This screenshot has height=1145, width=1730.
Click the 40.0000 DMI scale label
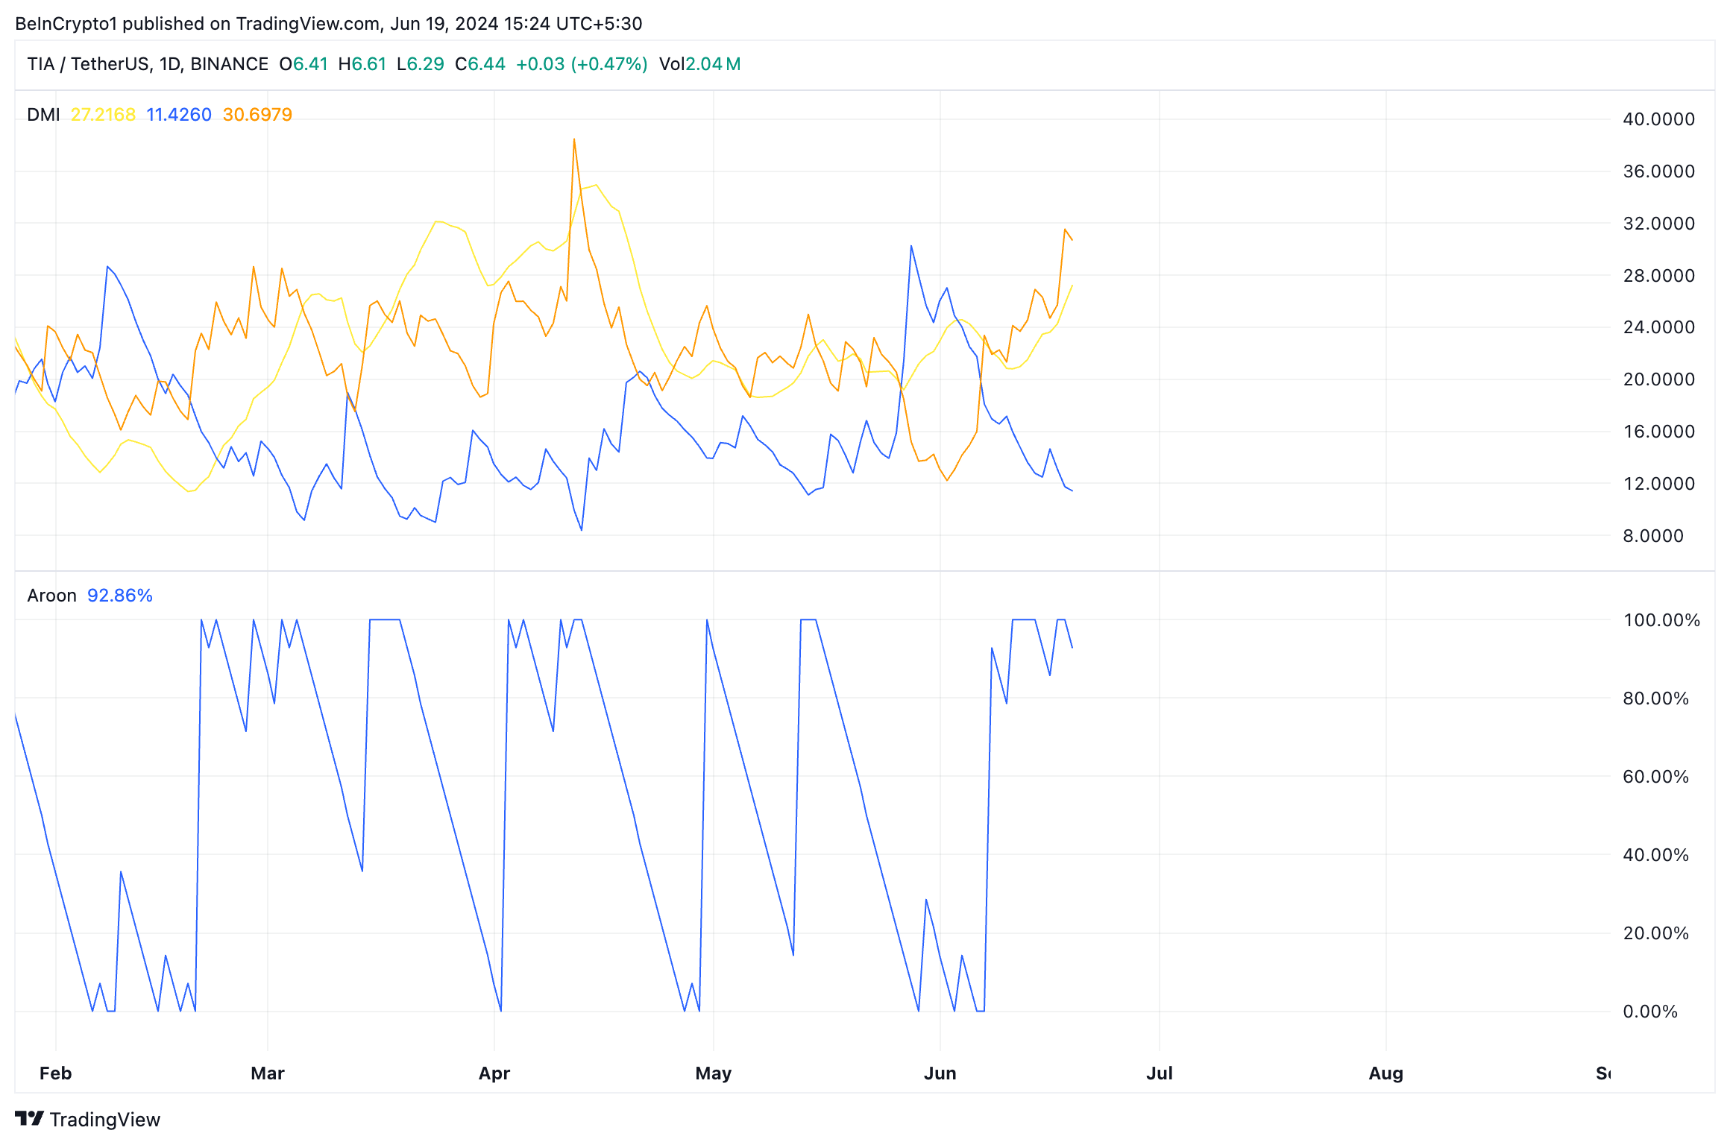click(x=1658, y=119)
